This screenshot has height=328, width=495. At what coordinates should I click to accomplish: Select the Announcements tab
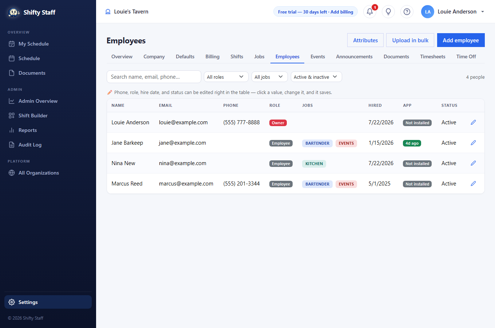pyautogui.click(x=354, y=56)
